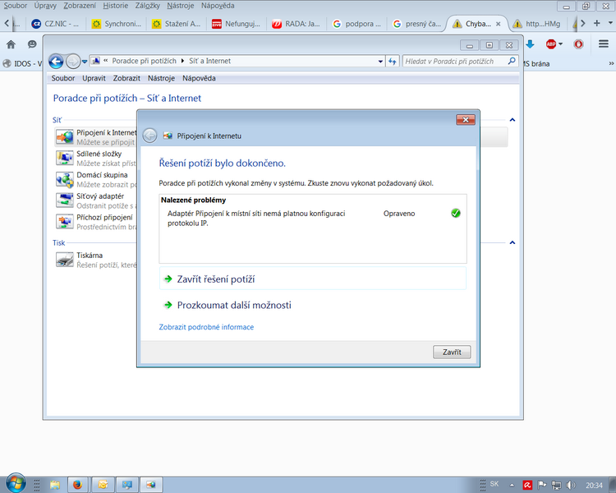Click the Zavřít button in dialog

click(x=451, y=352)
